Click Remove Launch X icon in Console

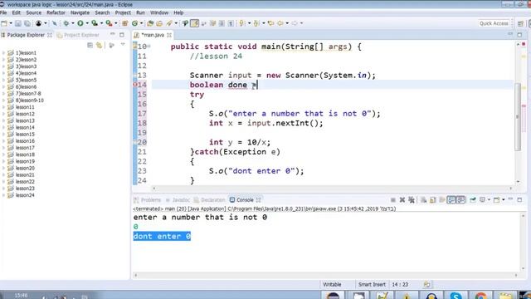click(402, 200)
